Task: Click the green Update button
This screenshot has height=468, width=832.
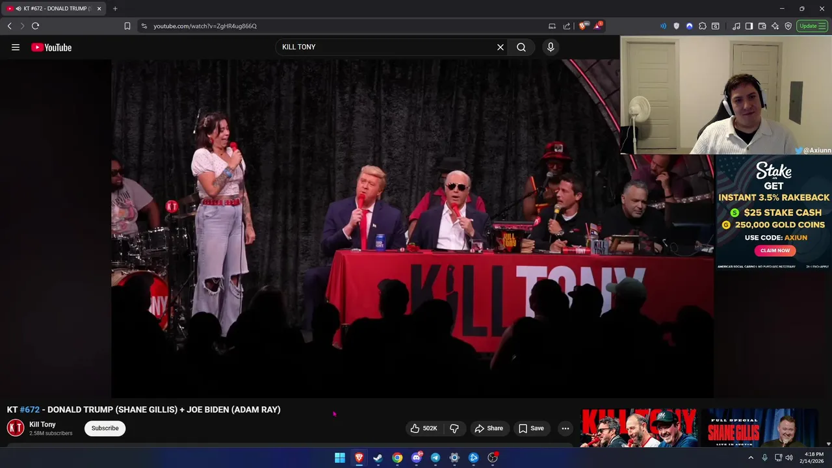Action: tap(808, 26)
